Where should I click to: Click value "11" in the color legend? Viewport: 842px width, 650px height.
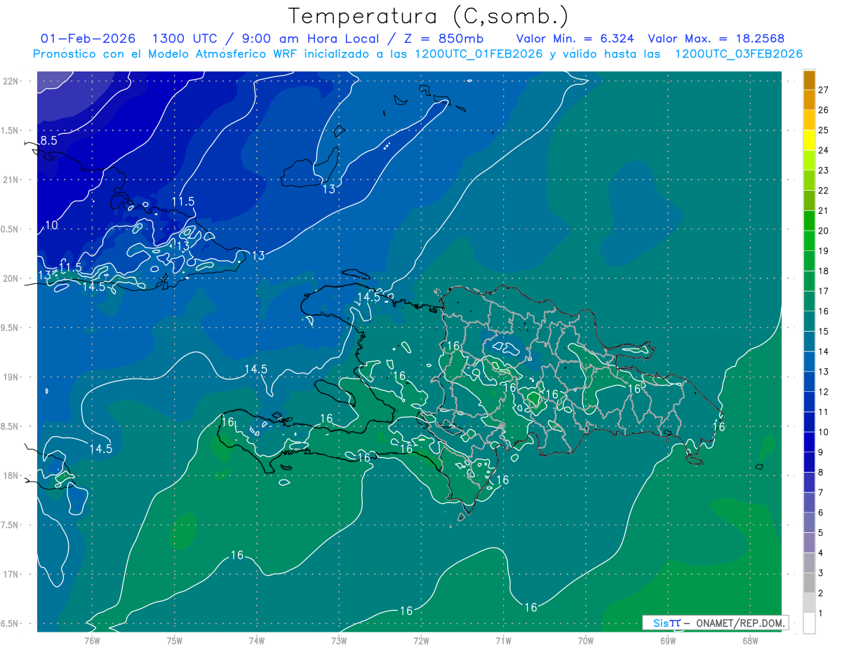click(824, 412)
